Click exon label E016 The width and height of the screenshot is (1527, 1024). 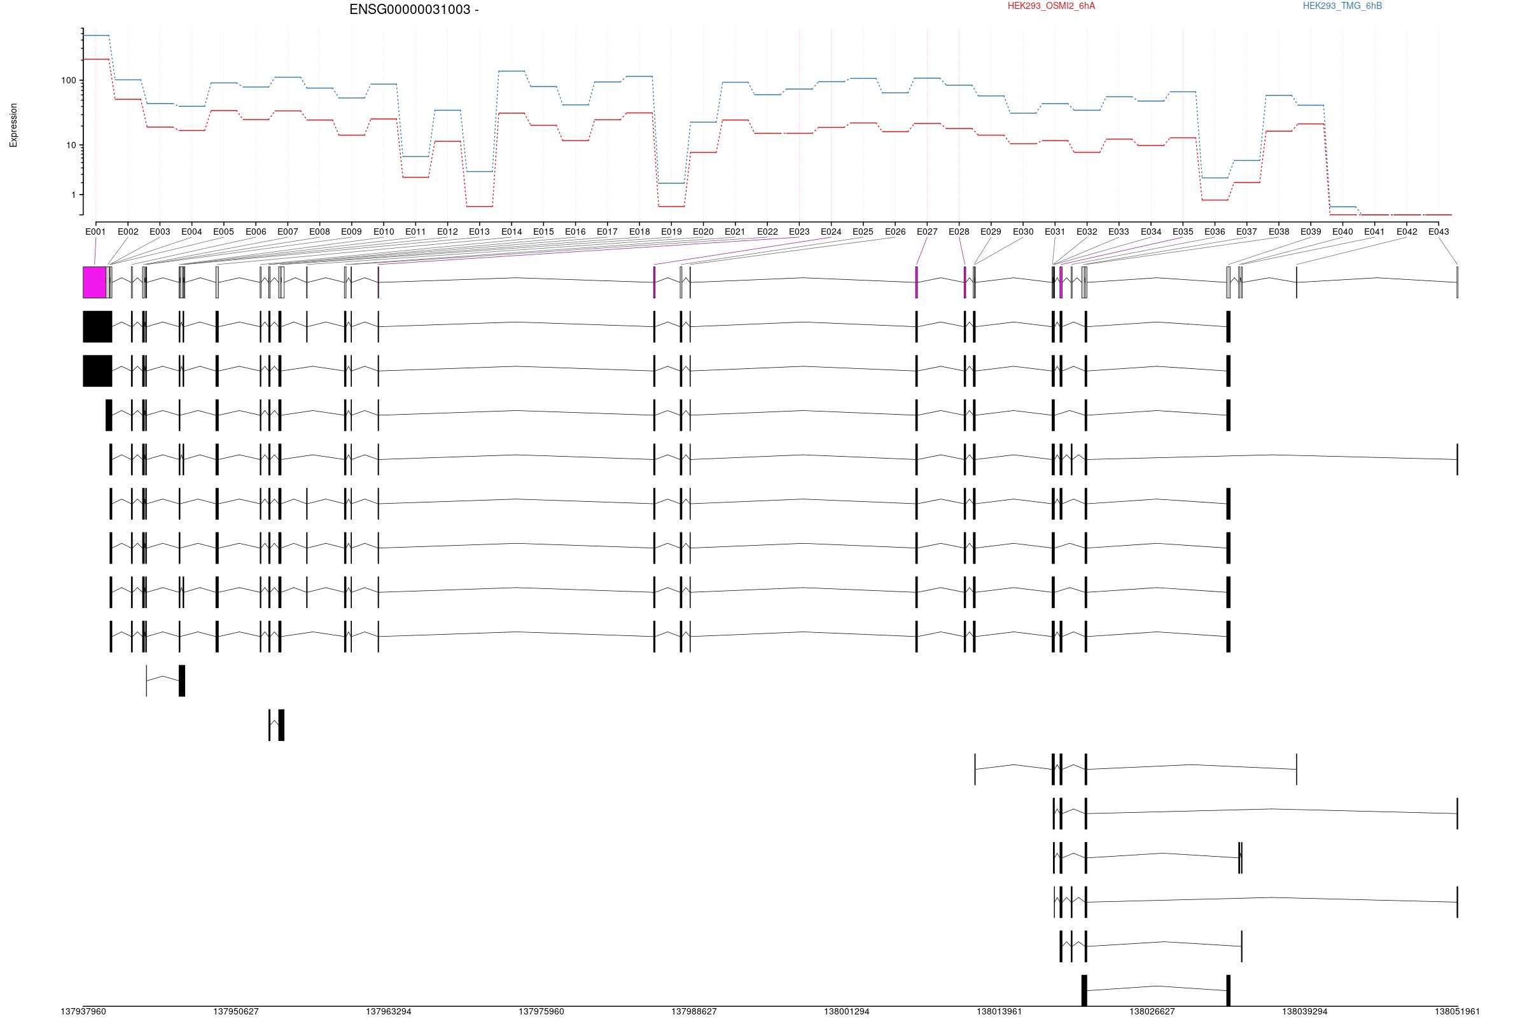click(575, 232)
